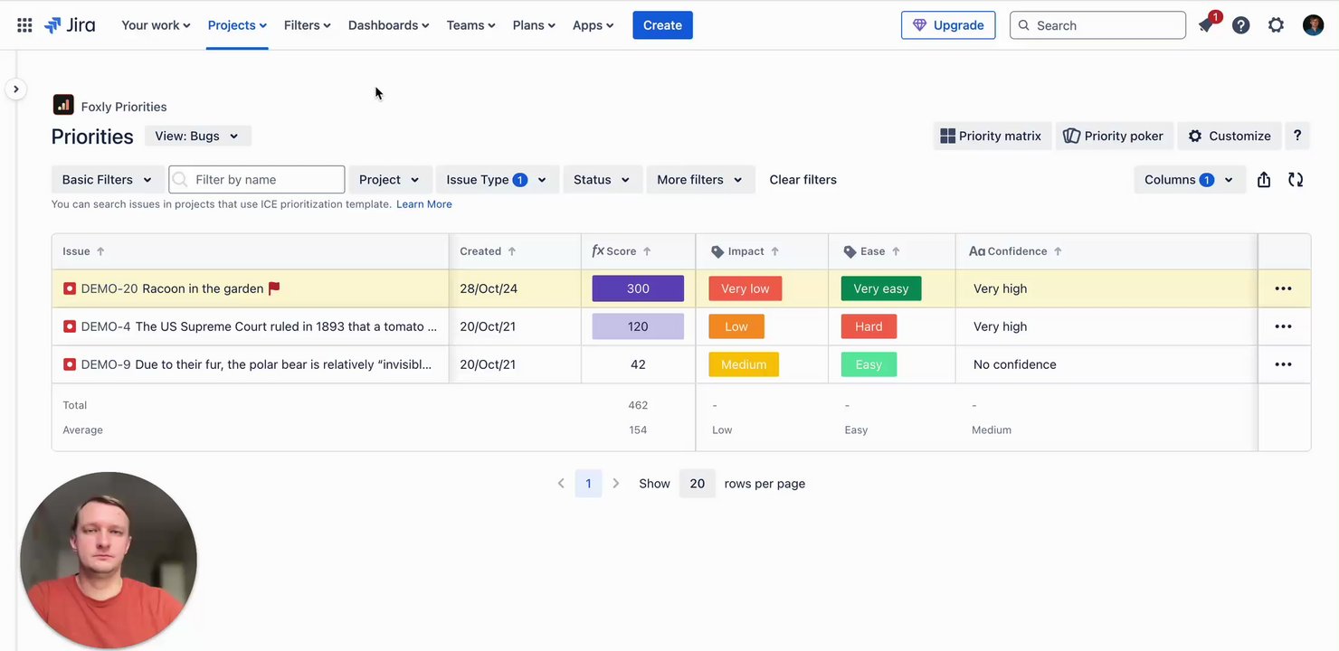
Task: Click the Hard ease tag
Action: [869, 326]
